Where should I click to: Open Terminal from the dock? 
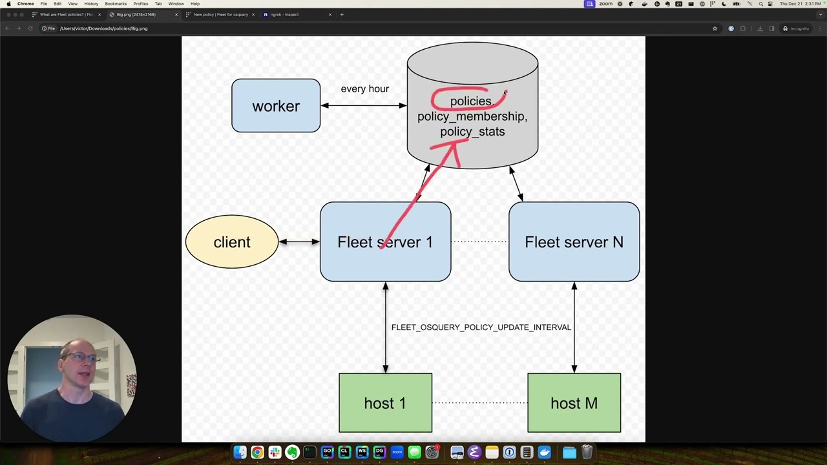[309, 452]
